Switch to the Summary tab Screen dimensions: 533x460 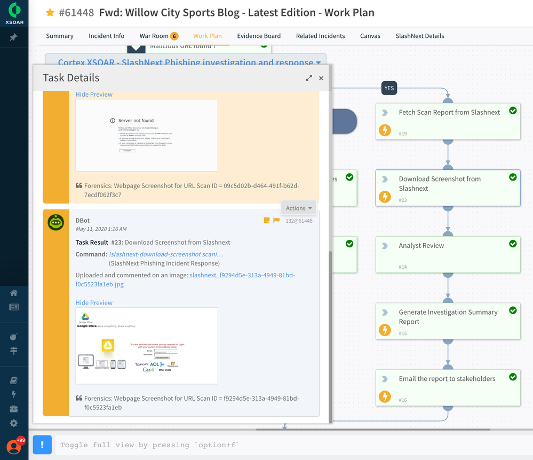pyautogui.click(x=59, y=36)
